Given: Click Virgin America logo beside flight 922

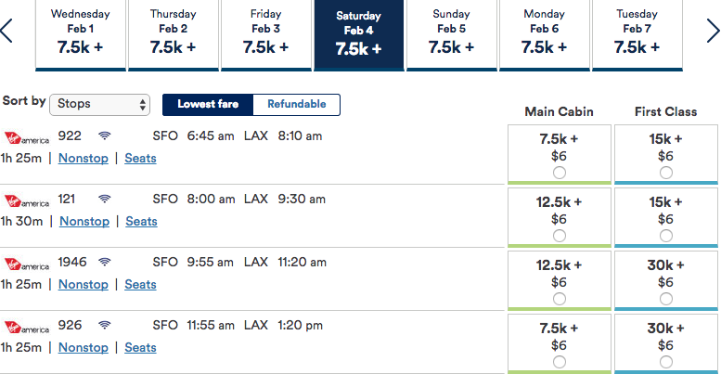Looking at the screenshot, I should pos(26,137).
